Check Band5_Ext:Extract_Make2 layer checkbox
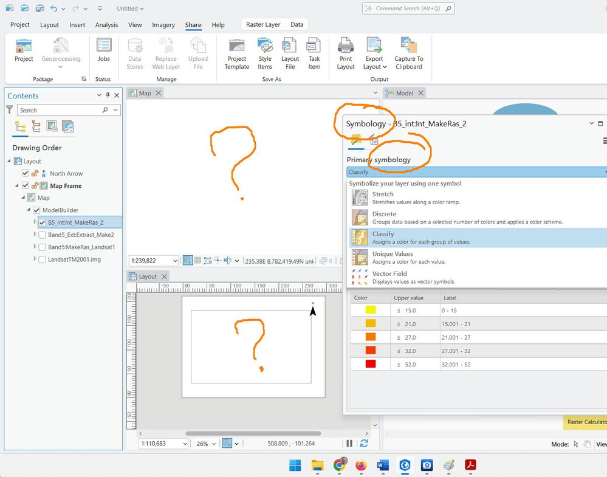Viewport: 607px width, 477px height. pyautogui.click(x=42, y=235)
